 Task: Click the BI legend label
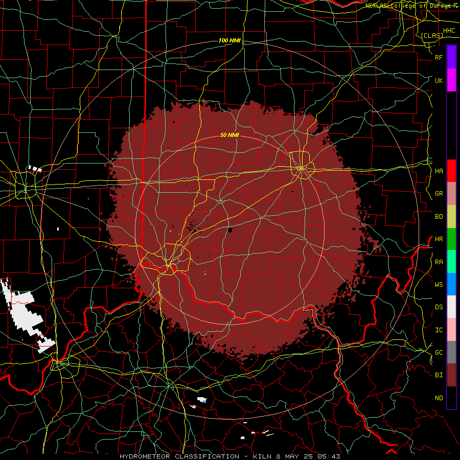439,375
